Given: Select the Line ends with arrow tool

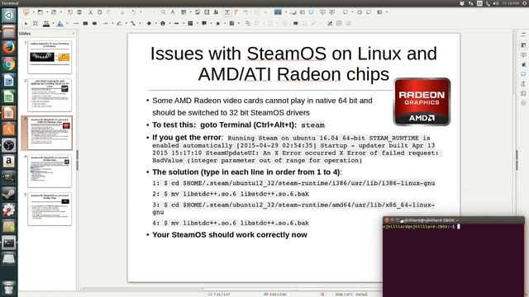Looking at the screenshot, I should pos(105,23).
